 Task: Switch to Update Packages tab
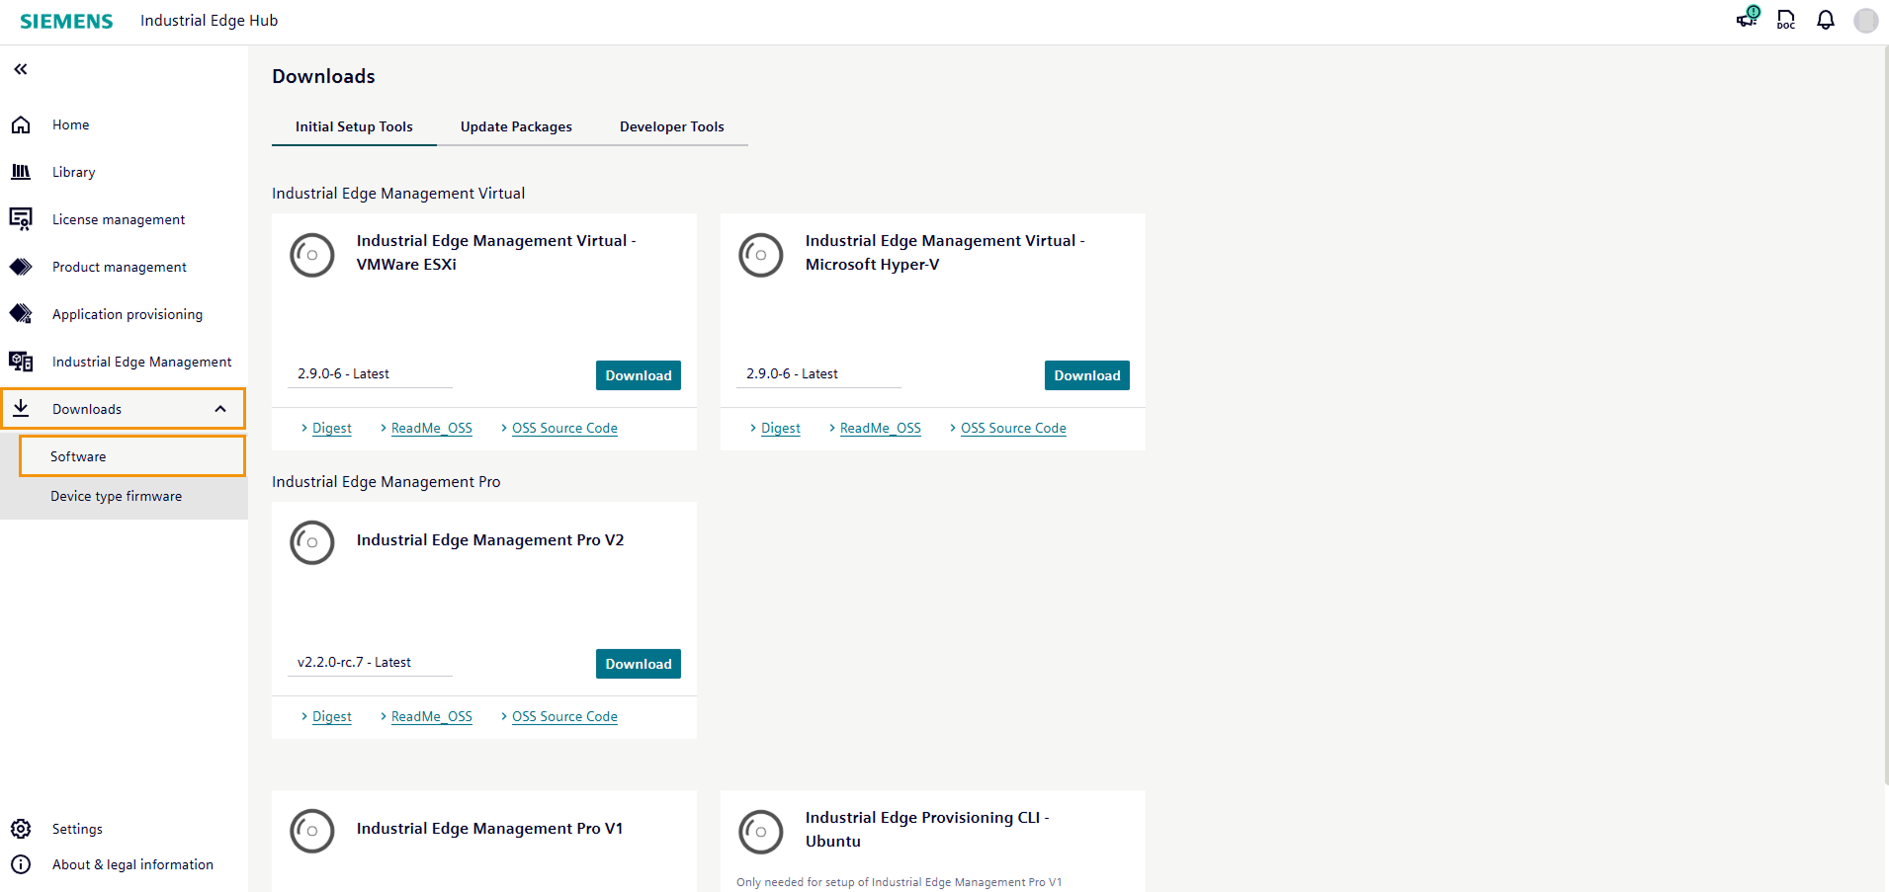click(x=516, y=126)
